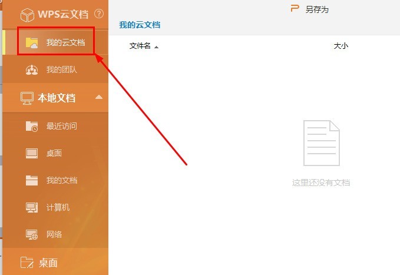Click the bottom 桌面 shortcut label
The width and height of the screenshot is (400, 275).
[x=48, y=263]
